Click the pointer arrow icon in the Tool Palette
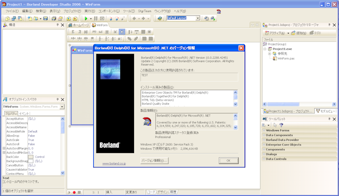The image size is (339, 196). 275,125
